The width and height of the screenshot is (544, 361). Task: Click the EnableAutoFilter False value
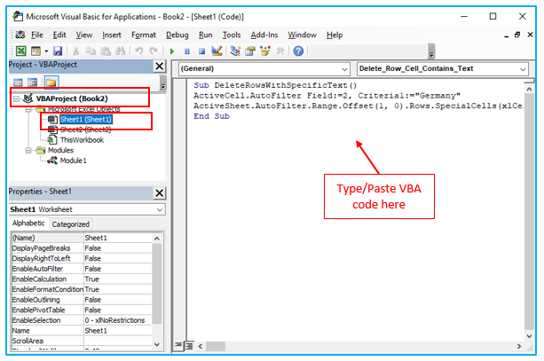click(118, 269)
